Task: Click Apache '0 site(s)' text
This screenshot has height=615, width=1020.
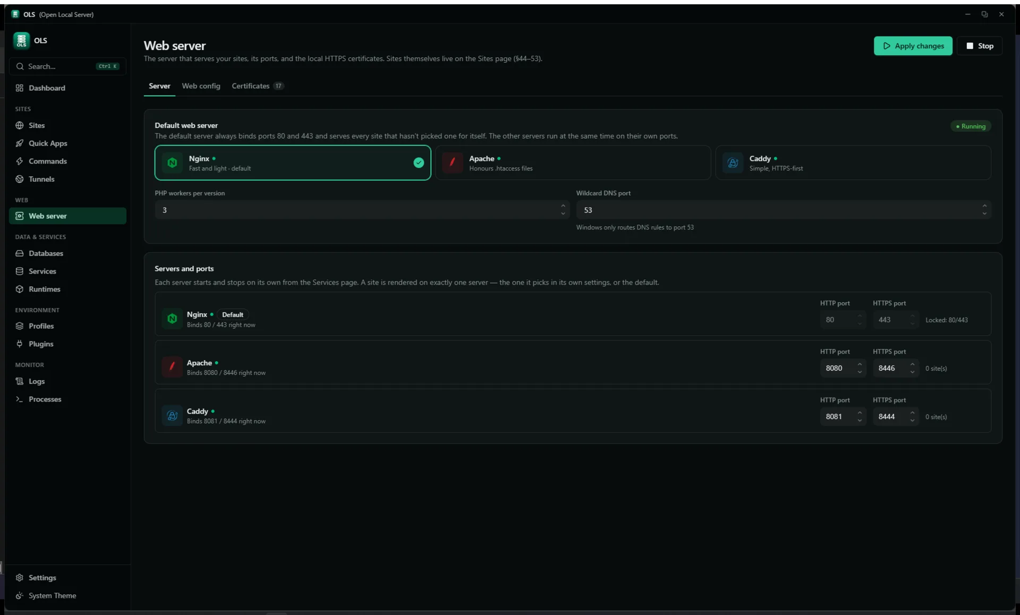Action: (x=936, y=369)
